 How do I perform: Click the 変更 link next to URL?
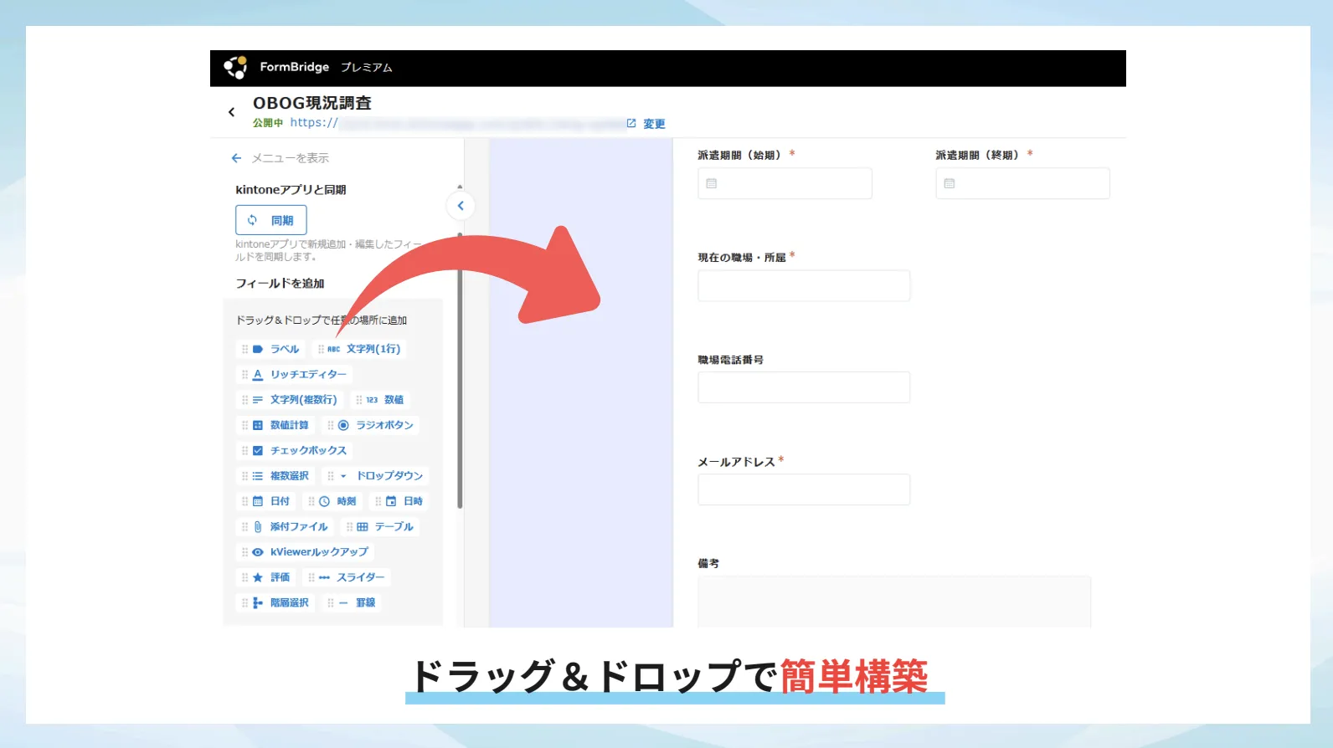653,124
